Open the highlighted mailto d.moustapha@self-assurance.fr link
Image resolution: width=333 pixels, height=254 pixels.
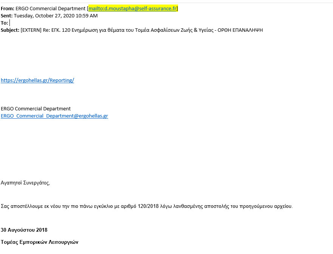[x=133, y=8]
